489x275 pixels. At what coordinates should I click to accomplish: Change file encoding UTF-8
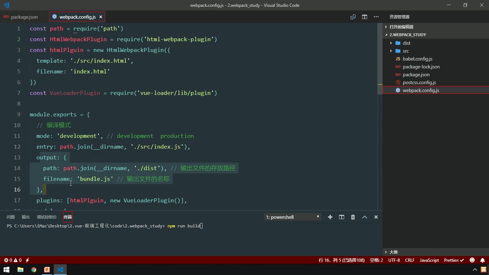pos(394,260)
